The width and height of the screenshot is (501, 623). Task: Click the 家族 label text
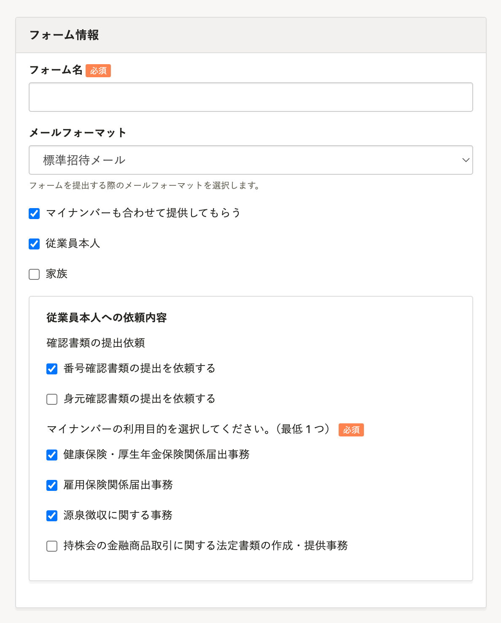click(57, 274)
